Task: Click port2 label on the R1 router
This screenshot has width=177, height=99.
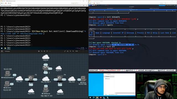Action: (x=46, y=65)
